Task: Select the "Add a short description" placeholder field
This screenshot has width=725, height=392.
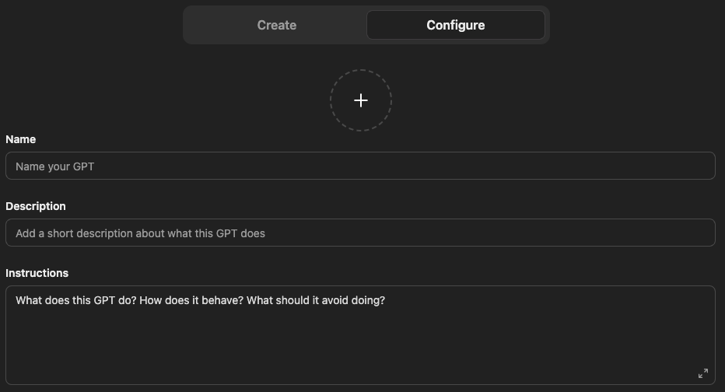Action: point(141,233)
